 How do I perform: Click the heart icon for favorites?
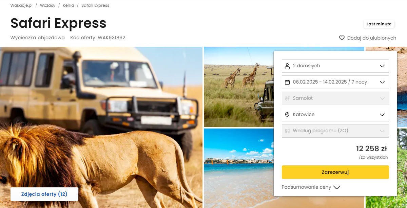coord(342,38)
